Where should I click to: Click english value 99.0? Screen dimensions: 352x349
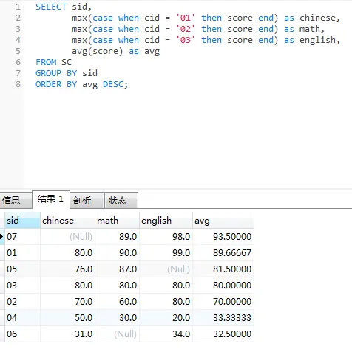[x=166, y=253]
